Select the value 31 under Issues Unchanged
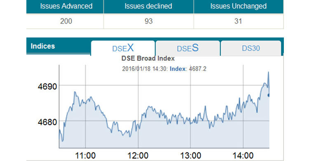309x161 pixels. pos(238,21)
